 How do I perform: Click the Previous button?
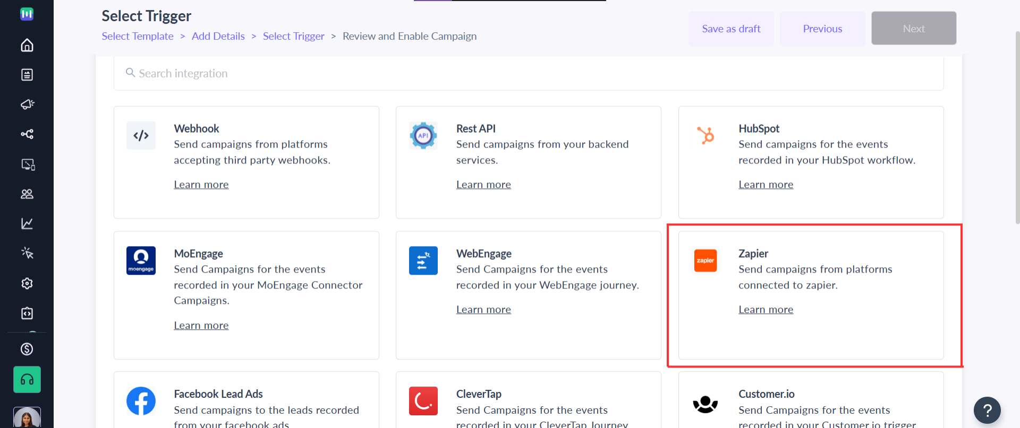click(822, 29)
